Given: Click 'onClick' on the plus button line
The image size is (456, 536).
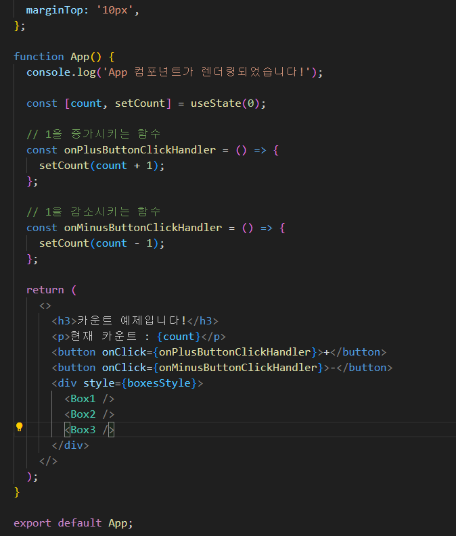Looking at the screenshot, I should tap(124, 351).
